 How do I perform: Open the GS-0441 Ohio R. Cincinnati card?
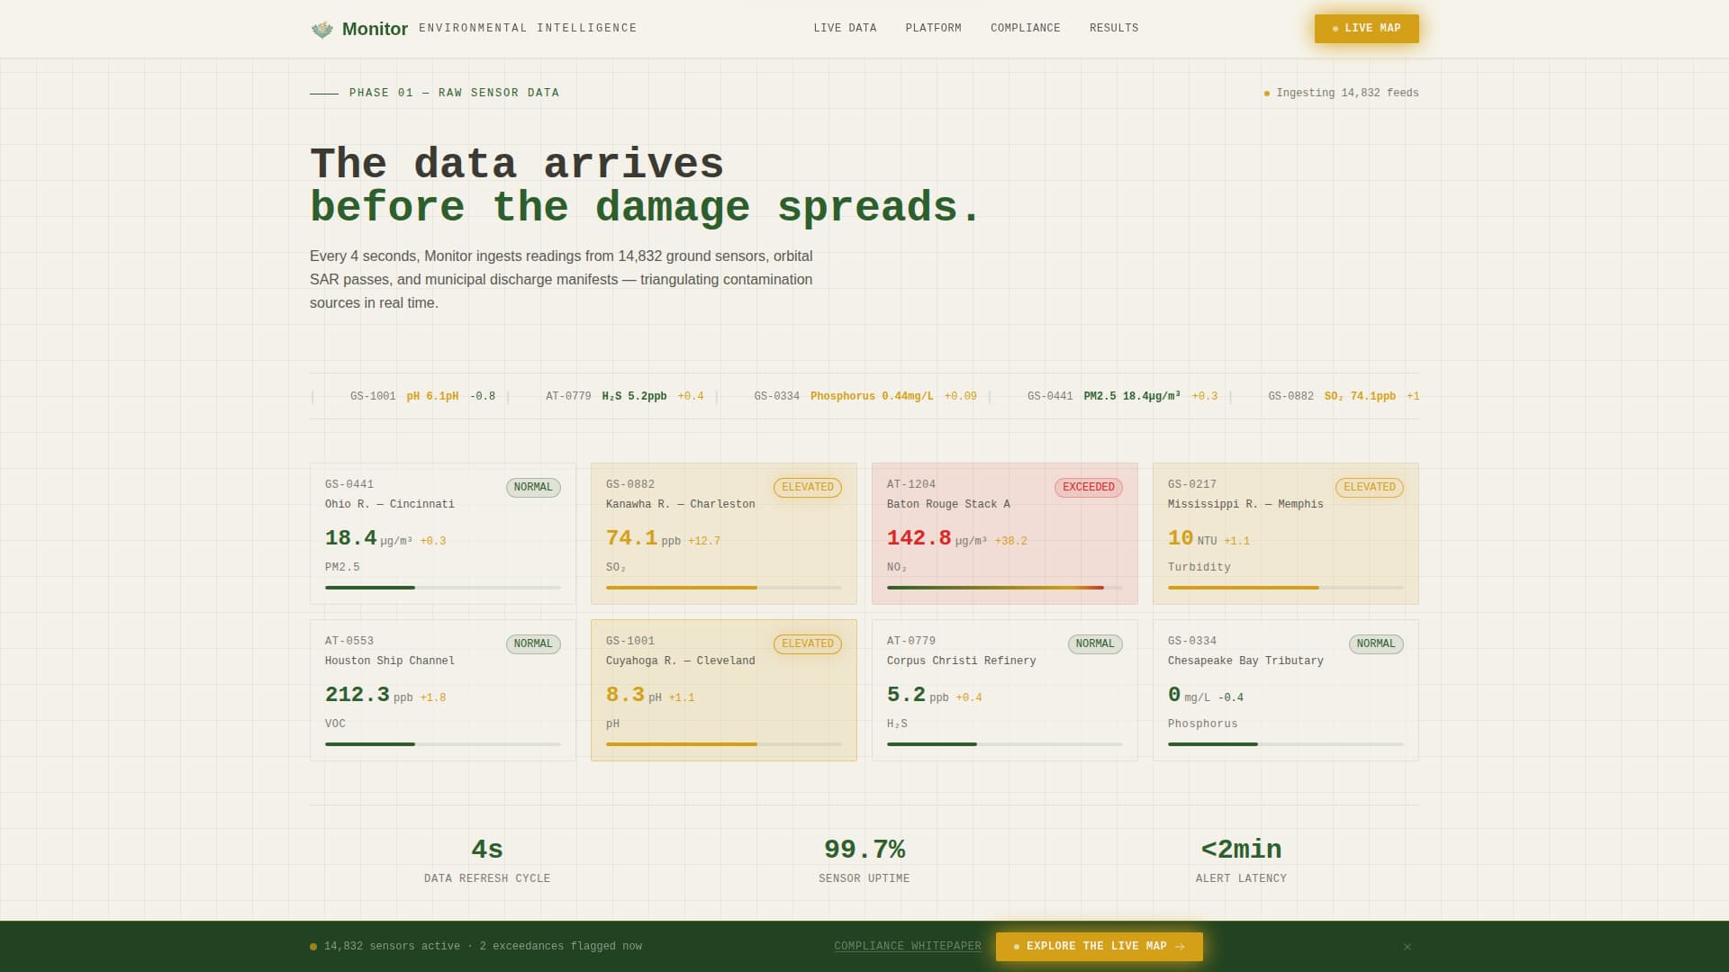[x=443, y=534]
